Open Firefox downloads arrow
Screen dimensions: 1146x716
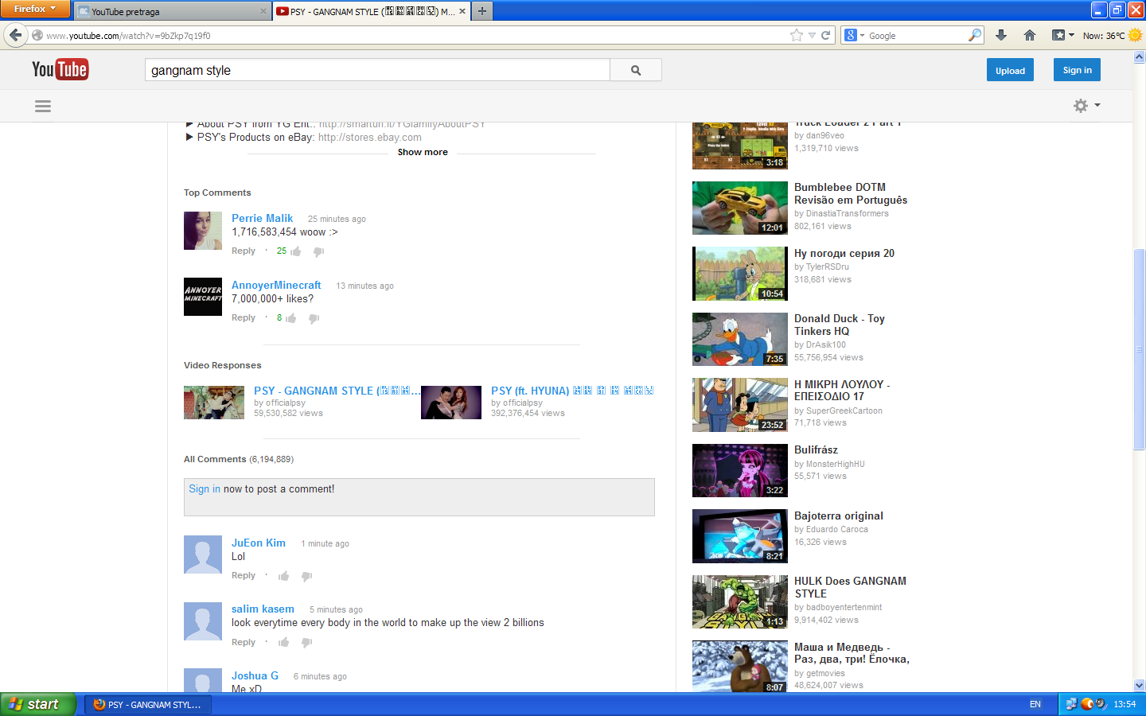pyautogui.click(x=1001, y=35)
